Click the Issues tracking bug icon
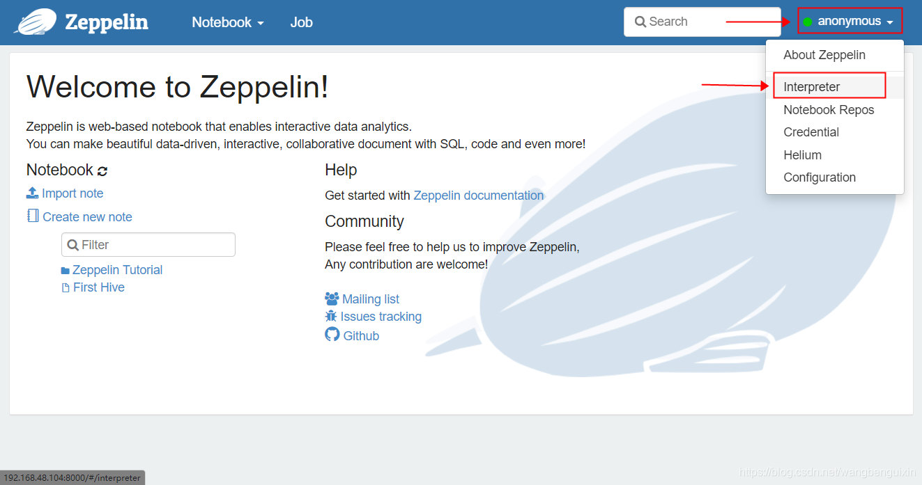This screenshot has width=922, height=485. coord(331,316)
